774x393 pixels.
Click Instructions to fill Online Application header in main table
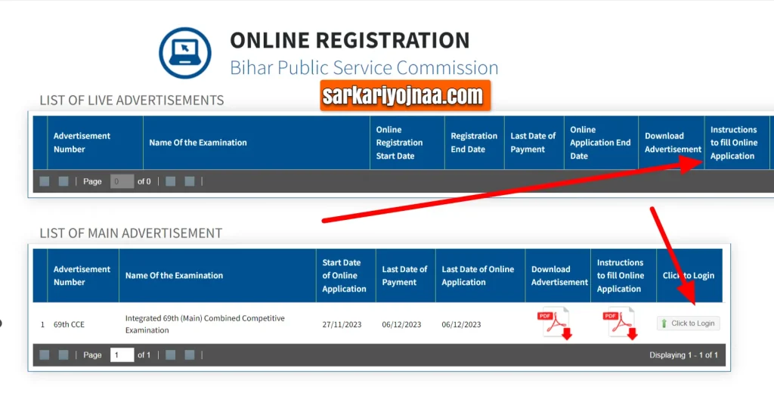[624, 276]
